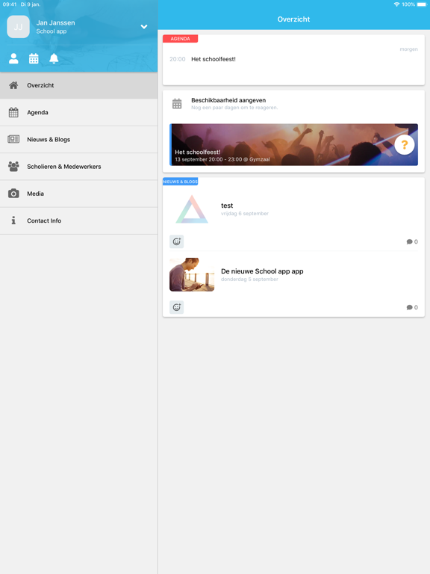This screenshot has width=430, height=574.
Task: Open the calendar icon in sidebar header
Action: 34,58
